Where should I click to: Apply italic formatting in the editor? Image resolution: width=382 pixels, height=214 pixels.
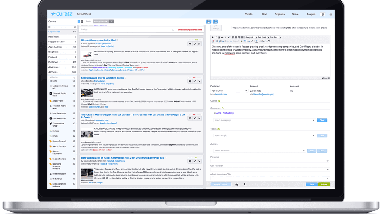pos(216,38)
